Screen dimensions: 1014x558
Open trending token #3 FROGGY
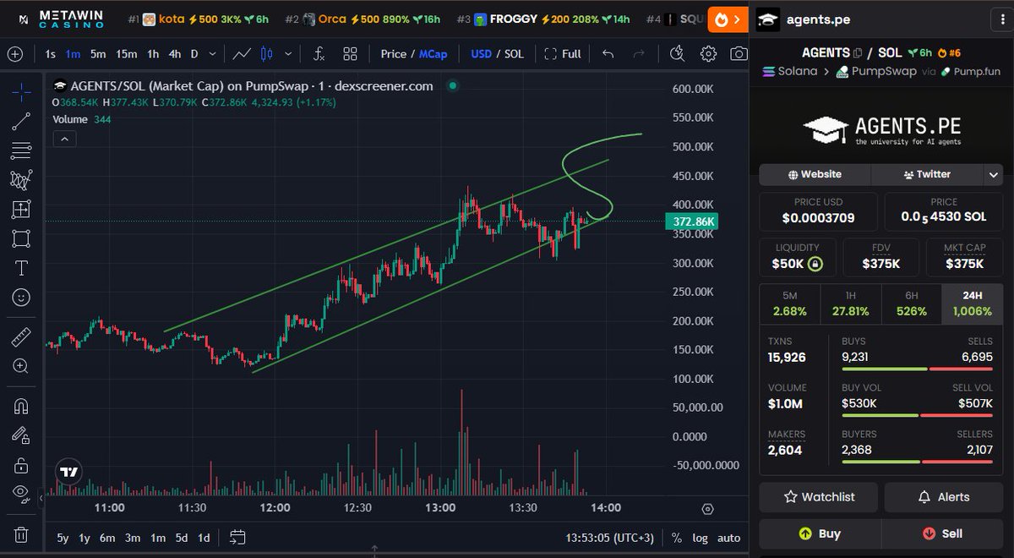click(542, 19)
